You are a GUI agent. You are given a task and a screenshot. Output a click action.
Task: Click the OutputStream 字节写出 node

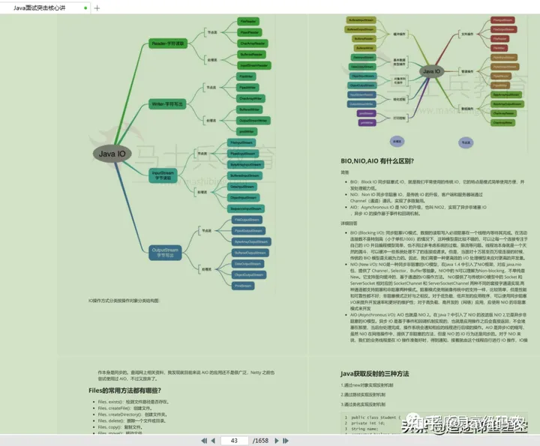pos(165,253)
